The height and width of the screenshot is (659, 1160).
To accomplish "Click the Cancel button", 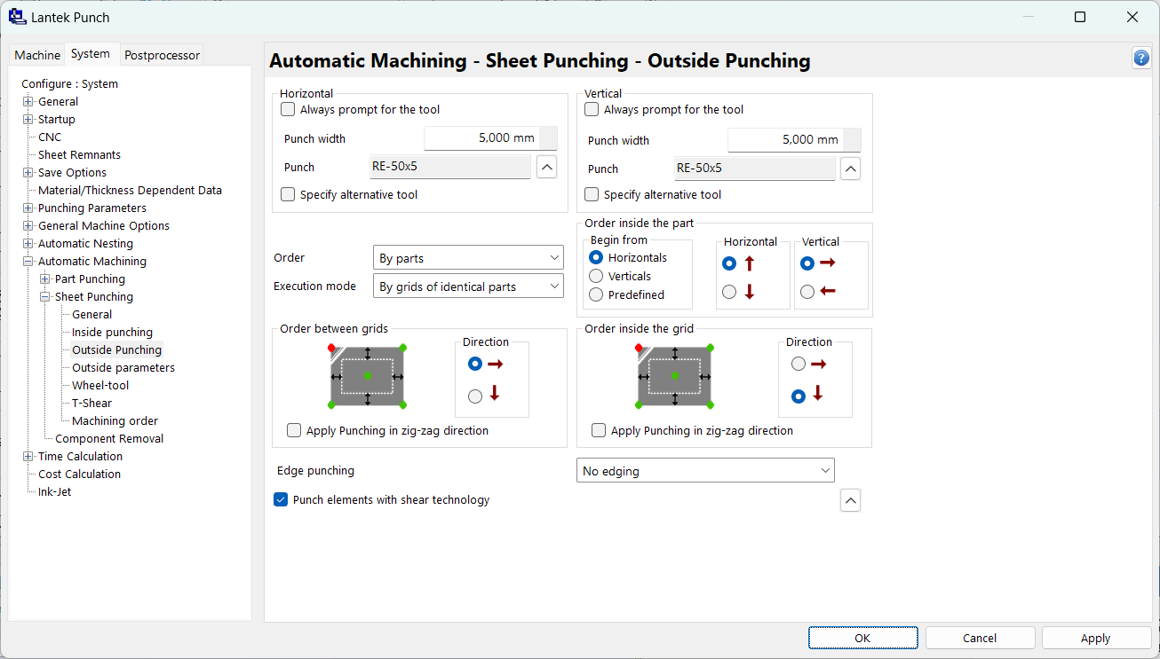I will click(980, 638).
